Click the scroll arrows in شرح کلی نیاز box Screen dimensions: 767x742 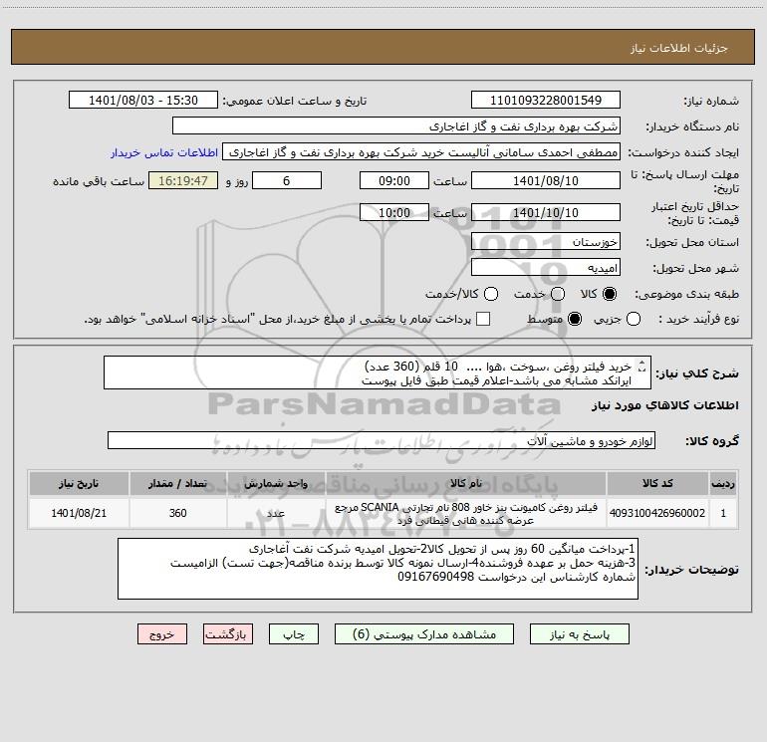pos(642,366)
